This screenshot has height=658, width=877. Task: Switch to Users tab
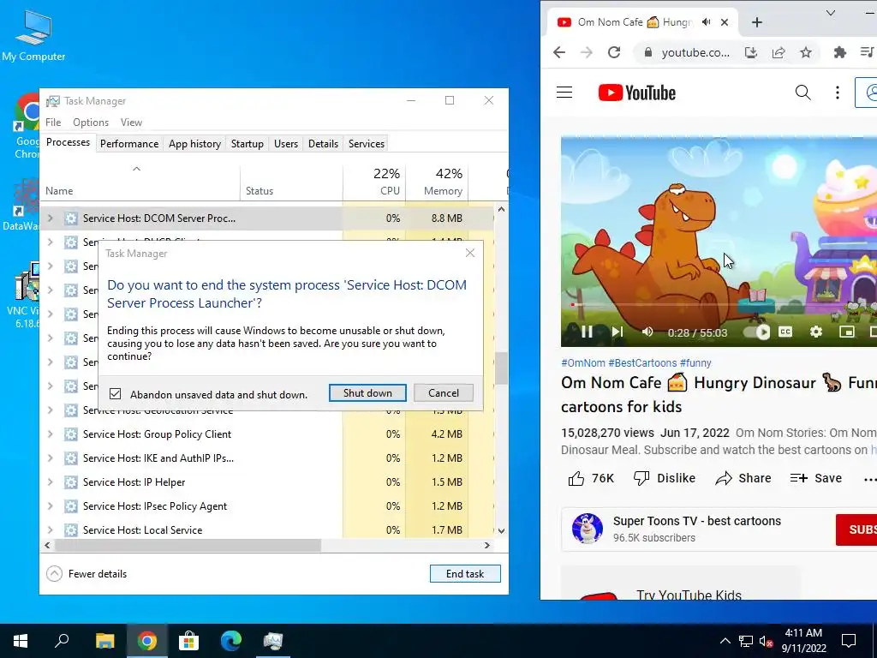(286, 144)
